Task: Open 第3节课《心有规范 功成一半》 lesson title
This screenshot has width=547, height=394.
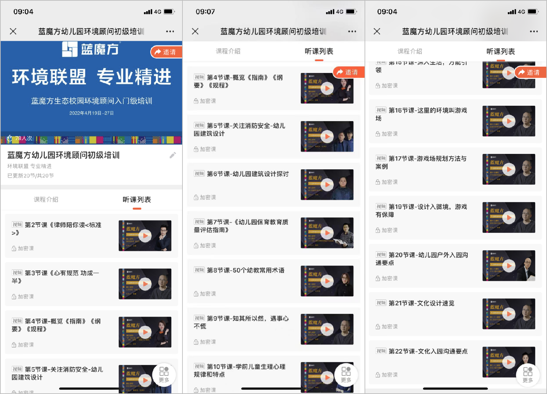Action: click(56, 277)
